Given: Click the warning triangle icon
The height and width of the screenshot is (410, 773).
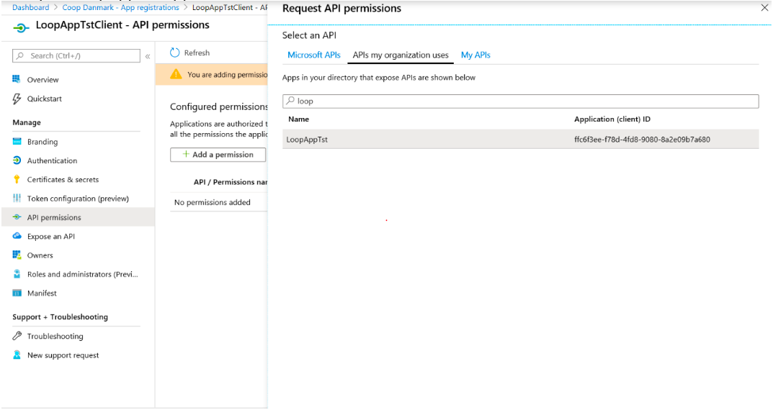Looking at the screenshot, I should point(176,74).
